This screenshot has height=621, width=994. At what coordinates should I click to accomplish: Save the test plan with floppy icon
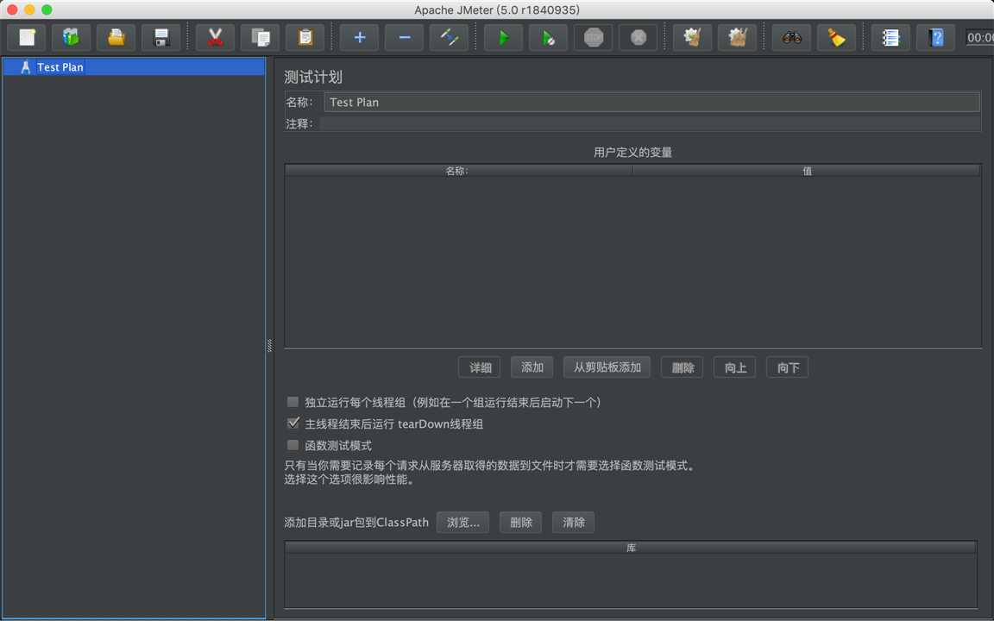tap(161, 37)
